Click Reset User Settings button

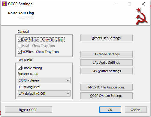(107, 38)
